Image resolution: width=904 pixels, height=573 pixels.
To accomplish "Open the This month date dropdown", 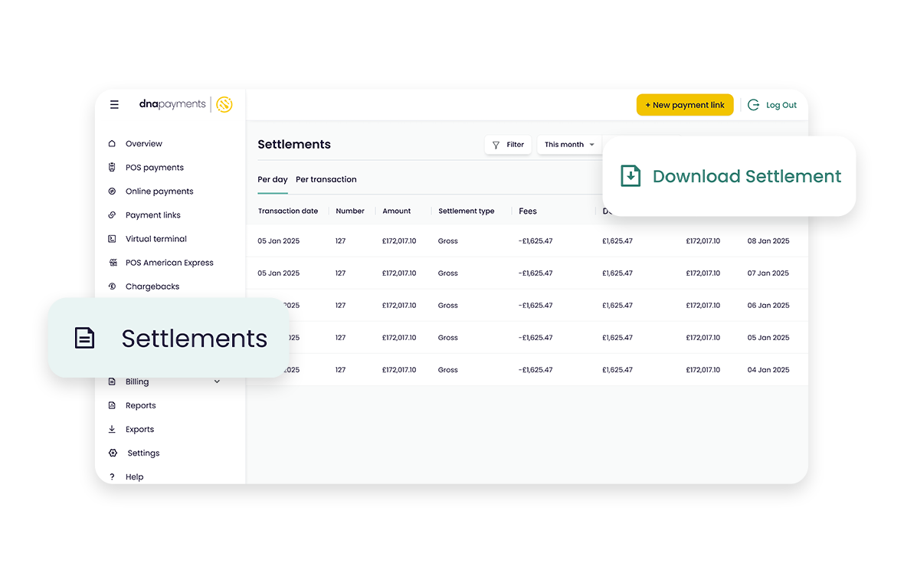I will tap(568, 145).
